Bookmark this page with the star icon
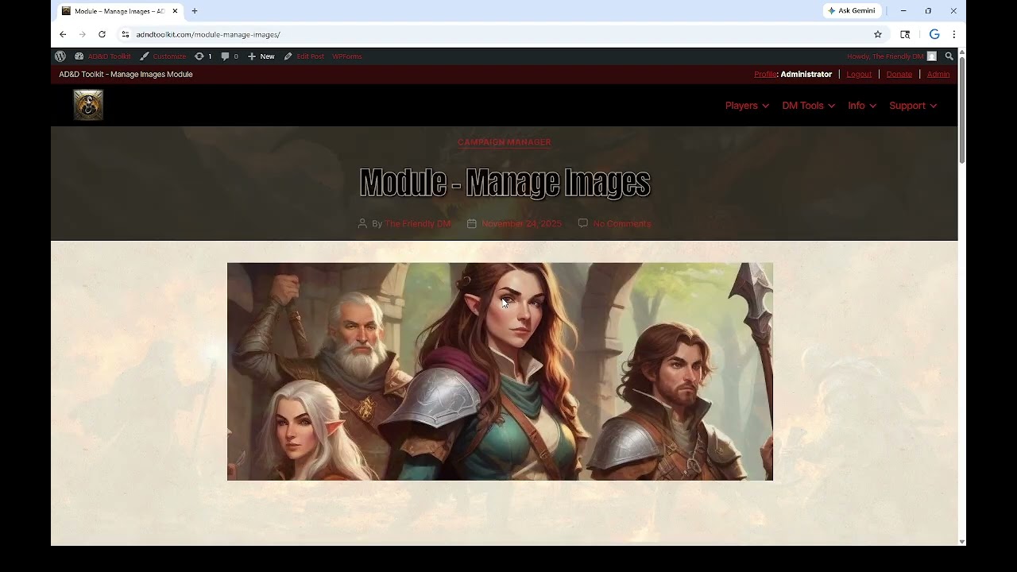1017x572 pixels. [878, 34]
